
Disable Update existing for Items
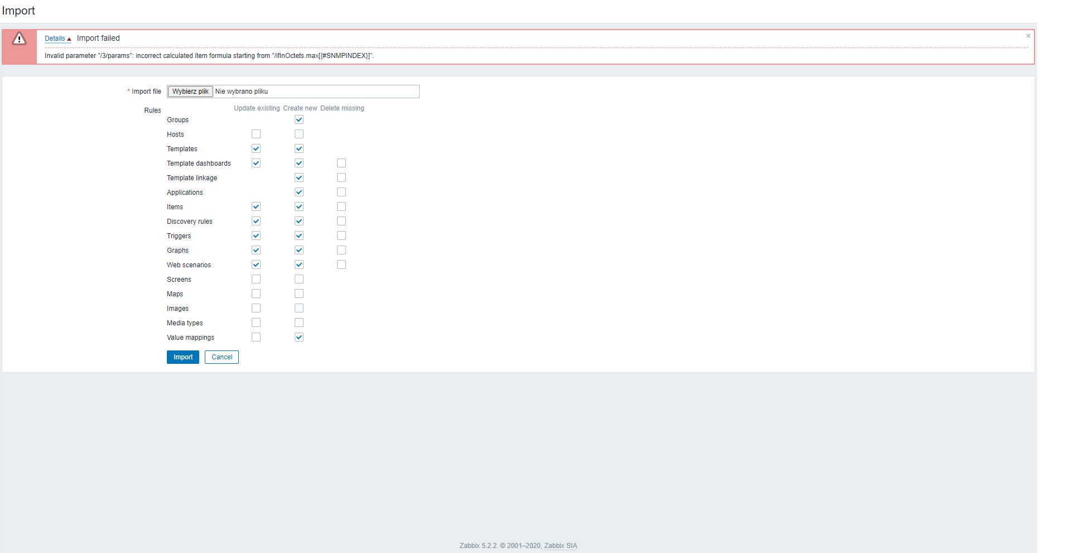256,206
